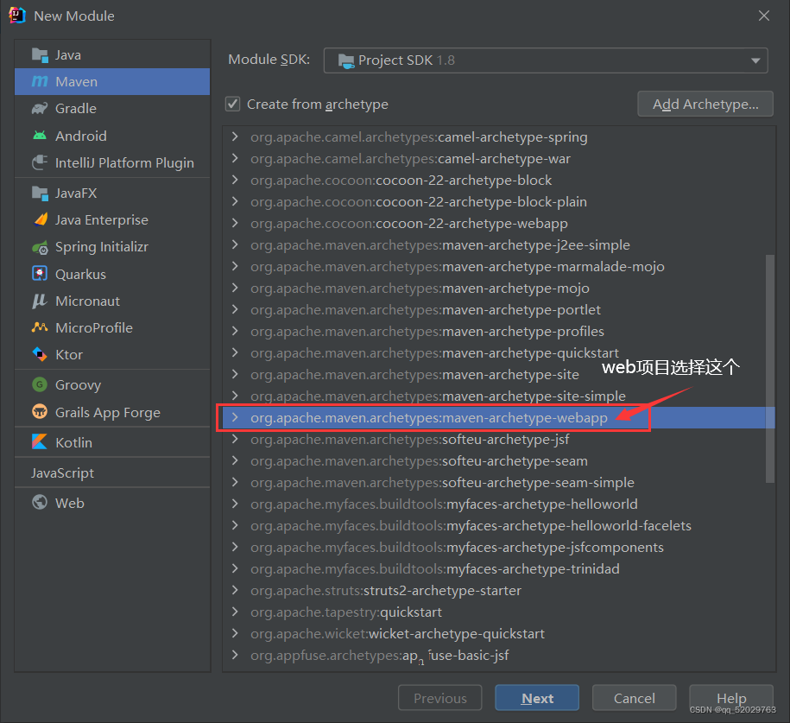Click the Add Archetype button
The width and height of the screenshot is (790, 723).
click(705, 104)
